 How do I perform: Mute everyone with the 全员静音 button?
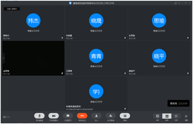(x=111, y=116)
